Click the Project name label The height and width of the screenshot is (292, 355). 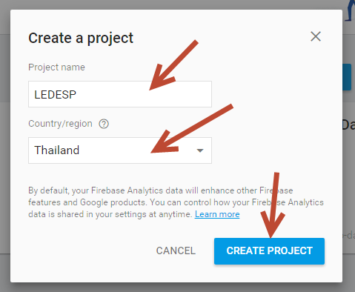pos(56,67)
